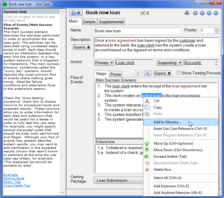The image size is (224, 198).
Task: Go to previous use case record
Action: click(202, 13)
